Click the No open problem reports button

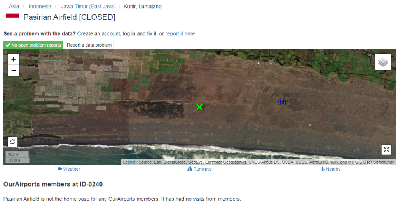click(33, 45)
